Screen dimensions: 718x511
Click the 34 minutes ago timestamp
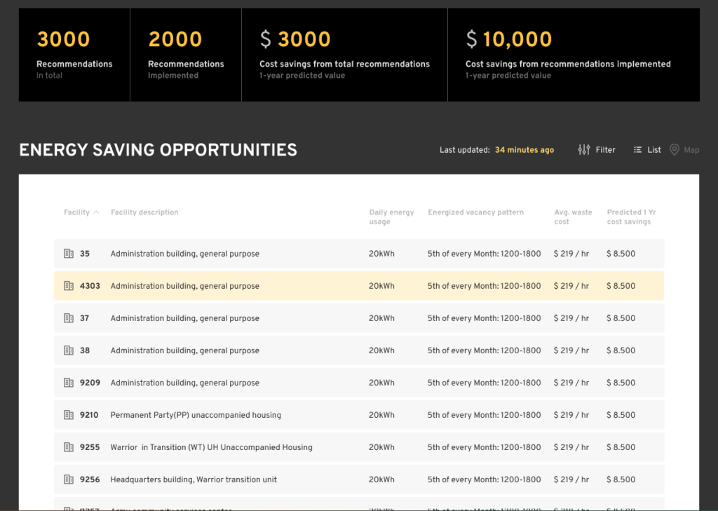(x=524, y=150)
